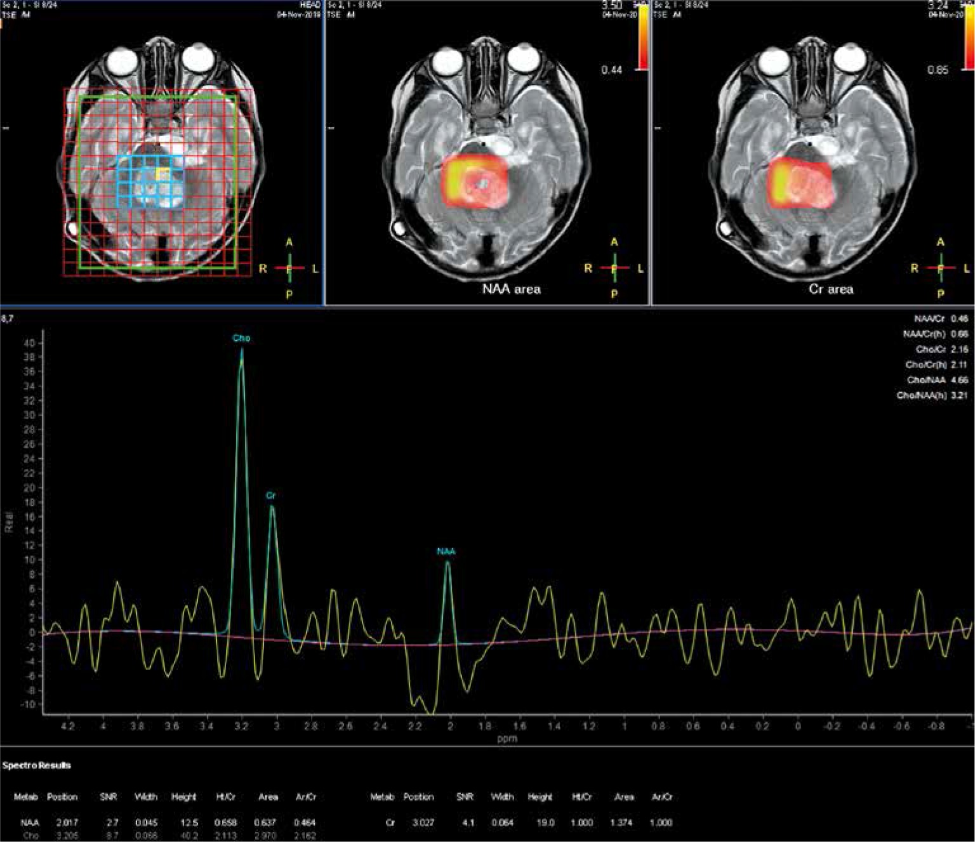Click the color scale bar in Cr panel
The image size is (975, 842).
click(x=969, y=37)
